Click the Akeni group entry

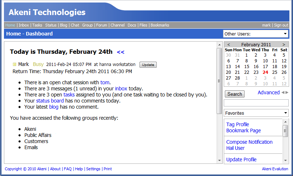[30, 129]
